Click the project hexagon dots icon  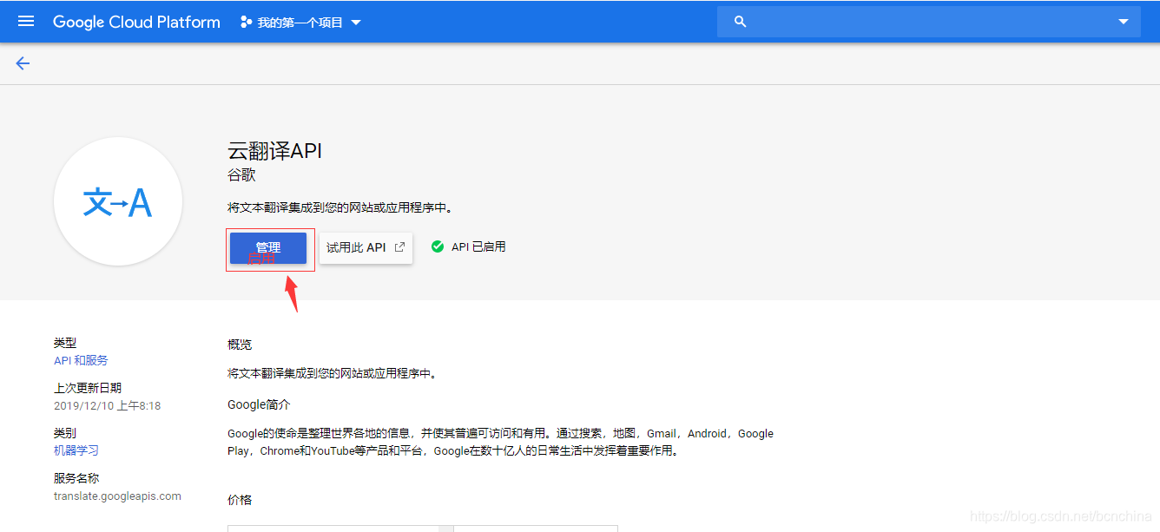pos(247,23)
